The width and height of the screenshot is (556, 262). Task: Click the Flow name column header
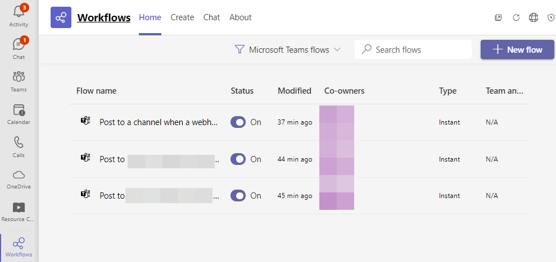(x=97, y=91)
